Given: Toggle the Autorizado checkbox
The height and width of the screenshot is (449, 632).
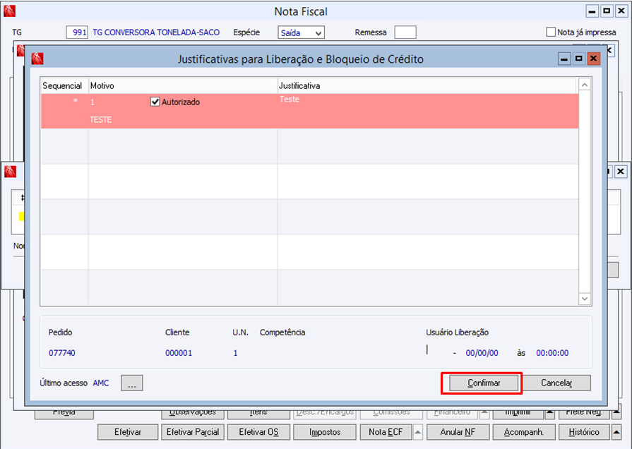Looking at the screenshot, I should 155,102.
